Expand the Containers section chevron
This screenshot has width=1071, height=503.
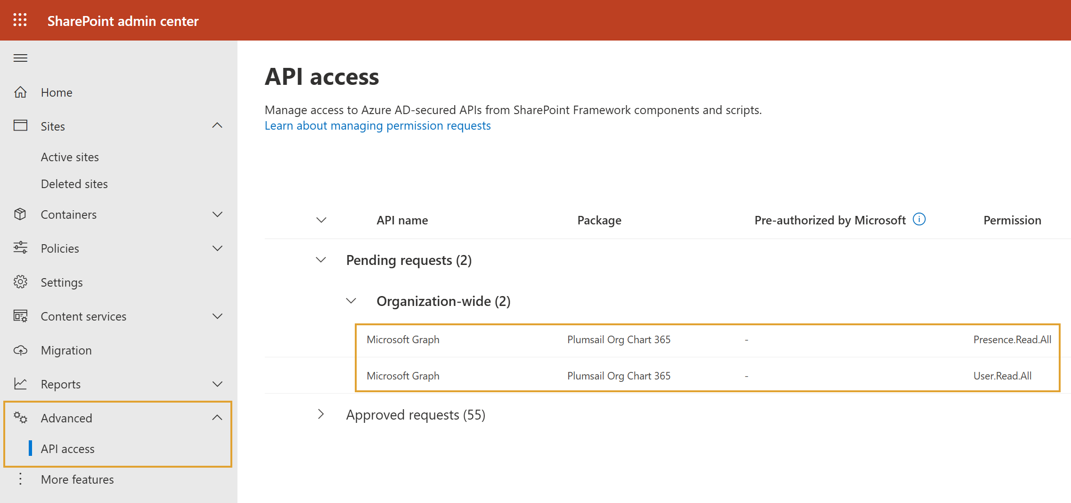[217, 214]
